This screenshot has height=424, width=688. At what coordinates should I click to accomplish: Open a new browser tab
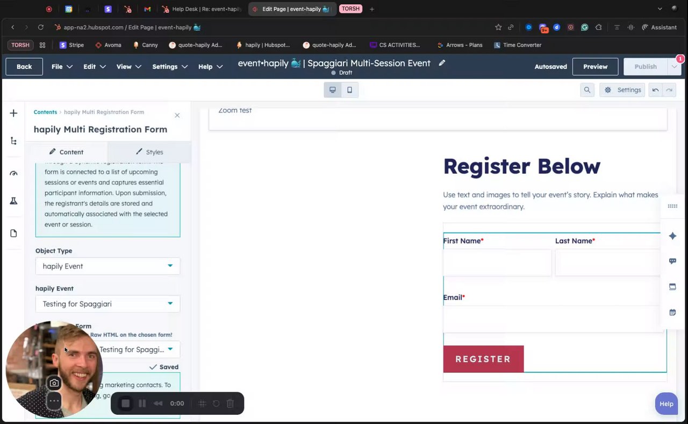372,9
